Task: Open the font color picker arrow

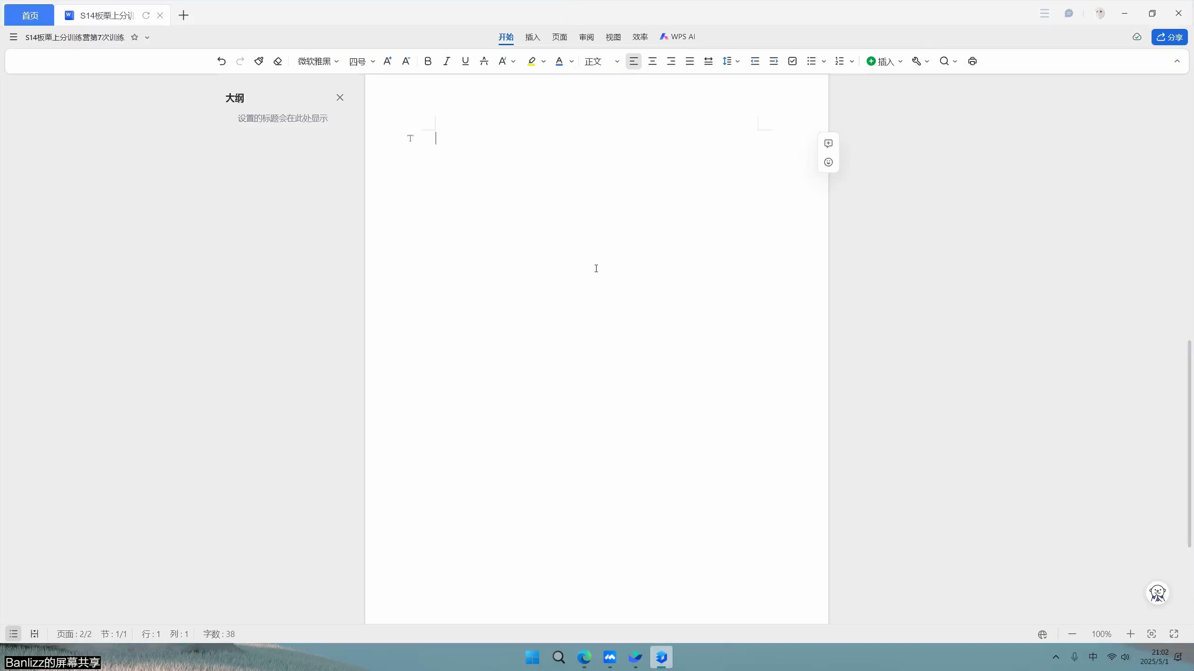Action: point(571,61)
